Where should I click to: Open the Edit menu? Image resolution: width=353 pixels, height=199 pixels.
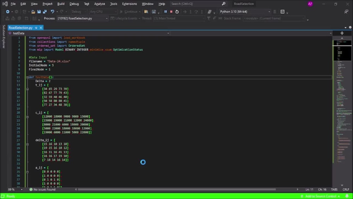point(23,4)
